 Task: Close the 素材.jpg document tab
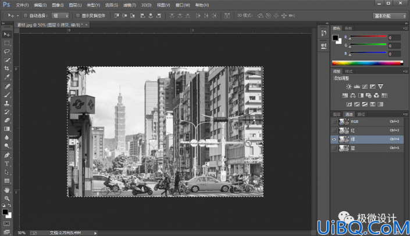coord(86,25)
